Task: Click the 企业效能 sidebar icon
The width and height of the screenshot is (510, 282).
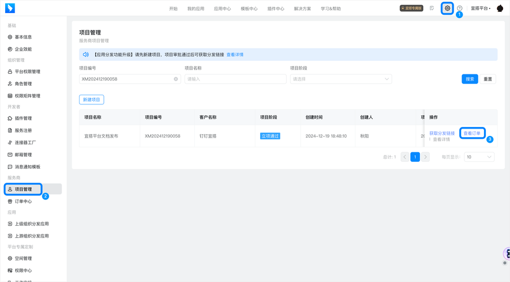Action: click(x=10, y=49)
